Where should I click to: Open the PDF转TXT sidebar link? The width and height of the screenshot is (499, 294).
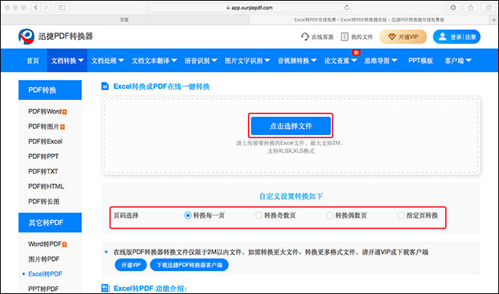coord(43,171)
